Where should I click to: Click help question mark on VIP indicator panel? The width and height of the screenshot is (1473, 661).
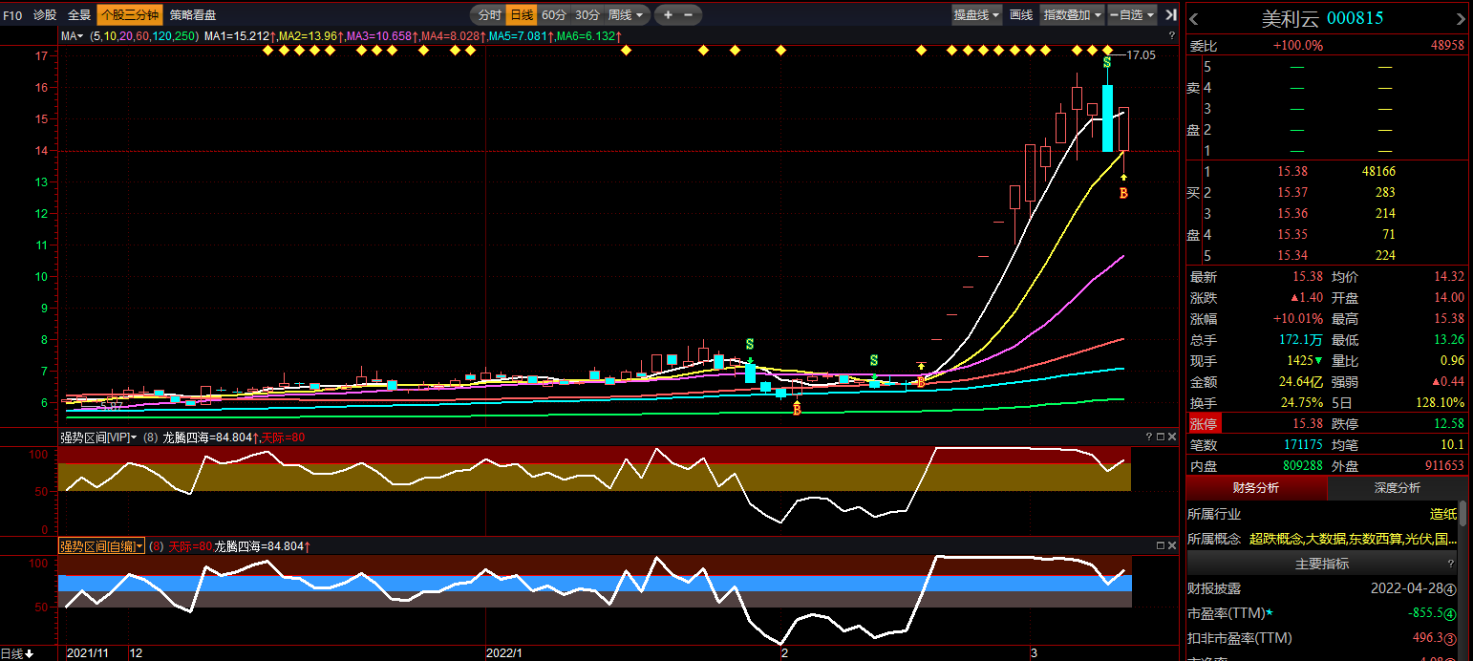pyautogui.click(x=1147, y=437)
